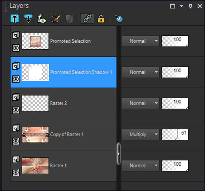Click the edit selection icon in toolbar
Image resolution: width=205 pixels, height=191 pixels.
[x=55, y=18]
